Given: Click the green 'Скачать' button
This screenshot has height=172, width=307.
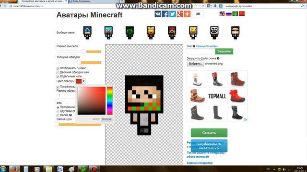Looking at the screenshot, I should [209, 133].
